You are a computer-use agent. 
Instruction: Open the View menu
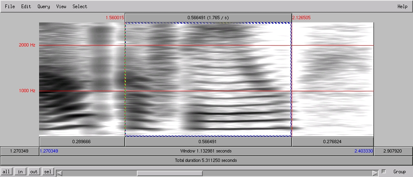(x=61, y=7)
